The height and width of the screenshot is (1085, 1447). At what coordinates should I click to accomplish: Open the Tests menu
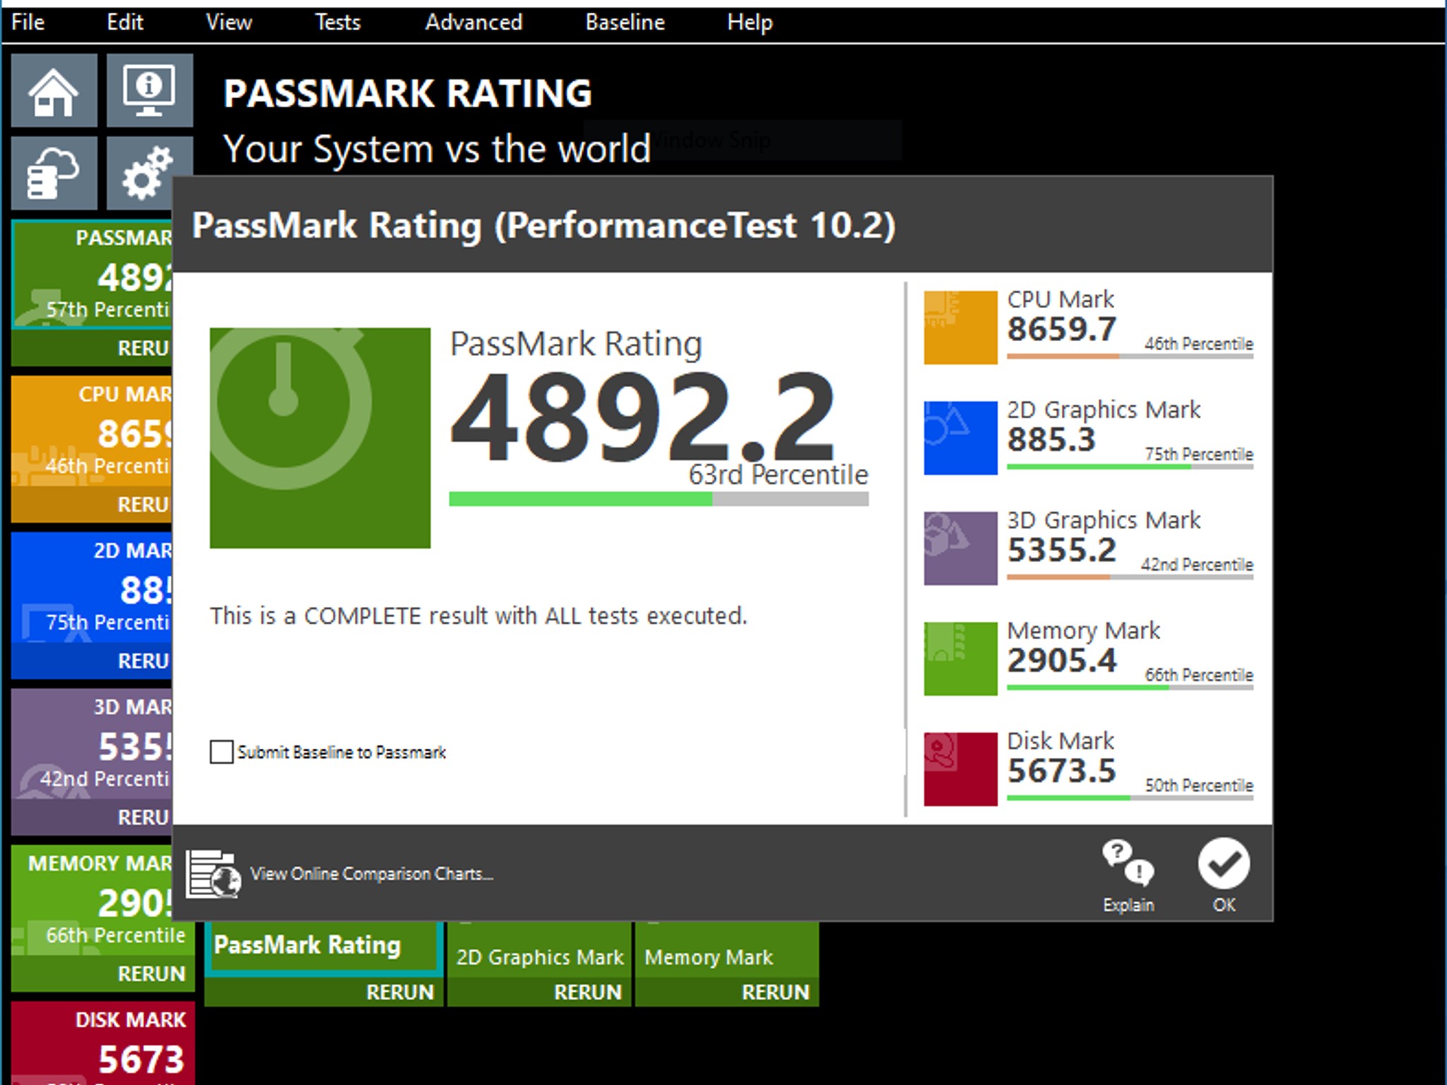[338, 23]
